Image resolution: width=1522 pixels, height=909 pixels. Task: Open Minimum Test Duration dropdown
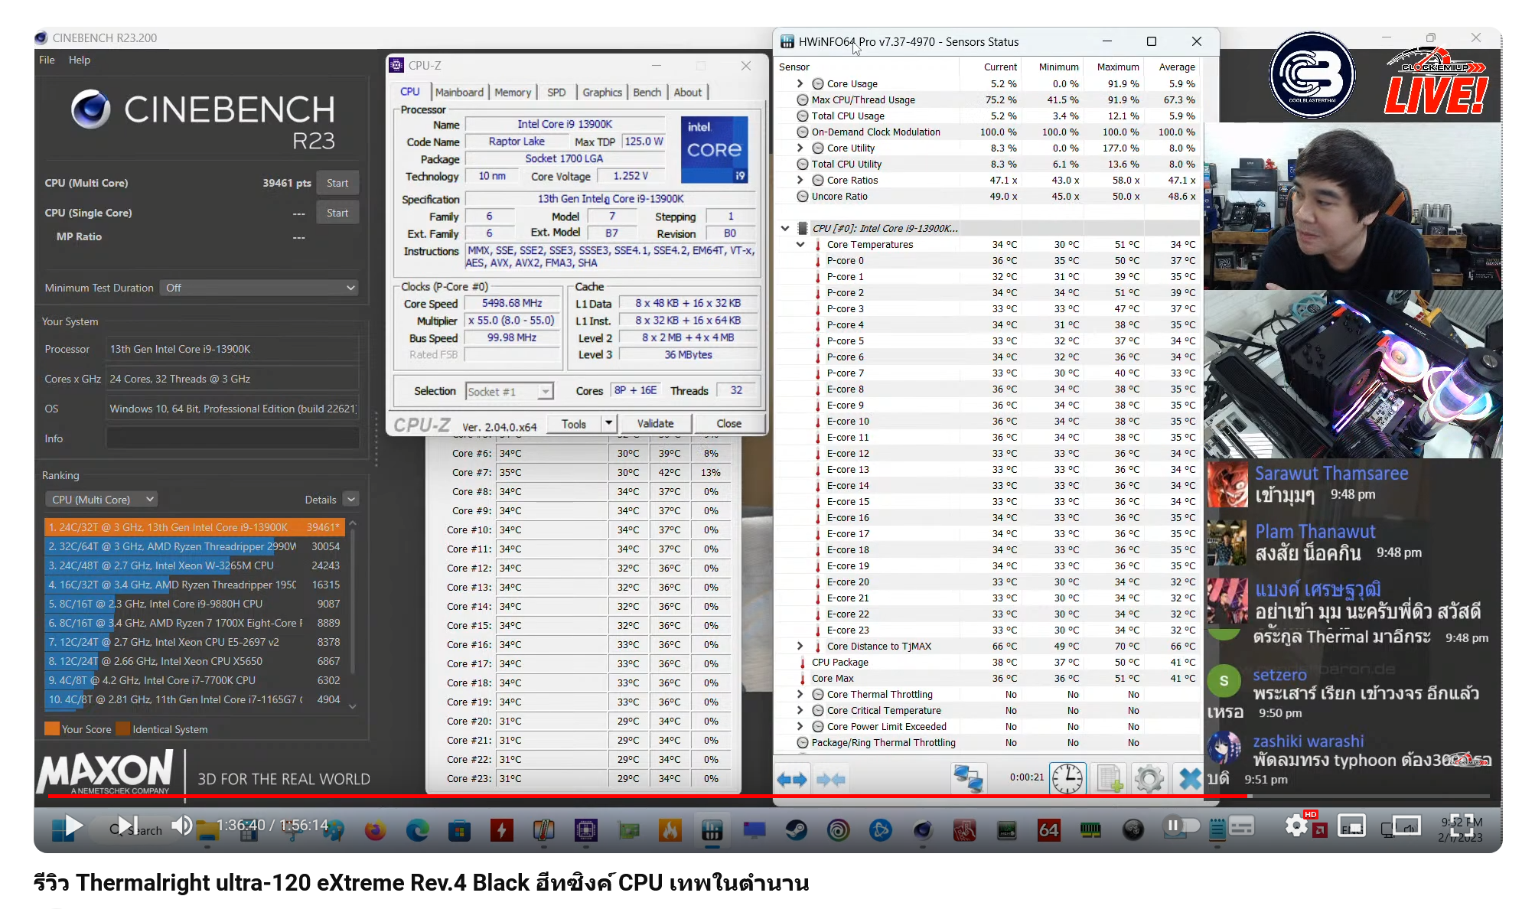pyautogui.click(x=260, y=288)
